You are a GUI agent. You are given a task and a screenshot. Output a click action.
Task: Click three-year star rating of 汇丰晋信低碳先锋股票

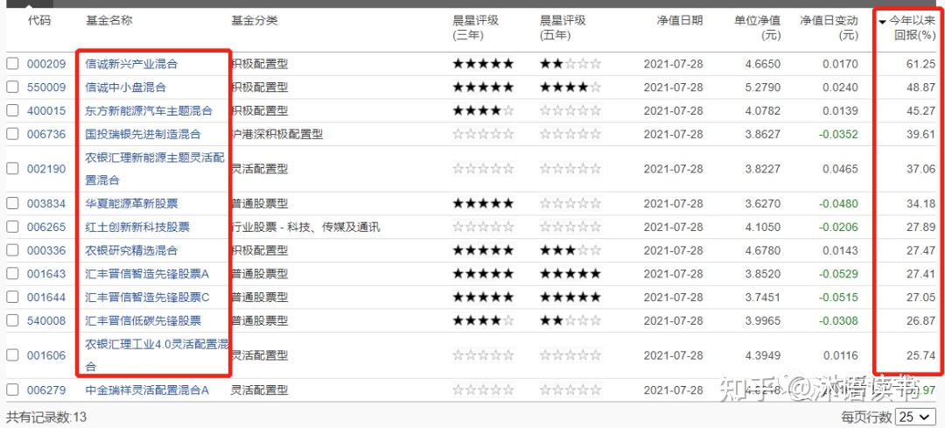pos(483,320)
